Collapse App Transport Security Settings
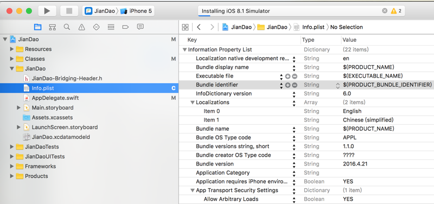This screenshot has height=204, width=434. (x=193, y=190)
